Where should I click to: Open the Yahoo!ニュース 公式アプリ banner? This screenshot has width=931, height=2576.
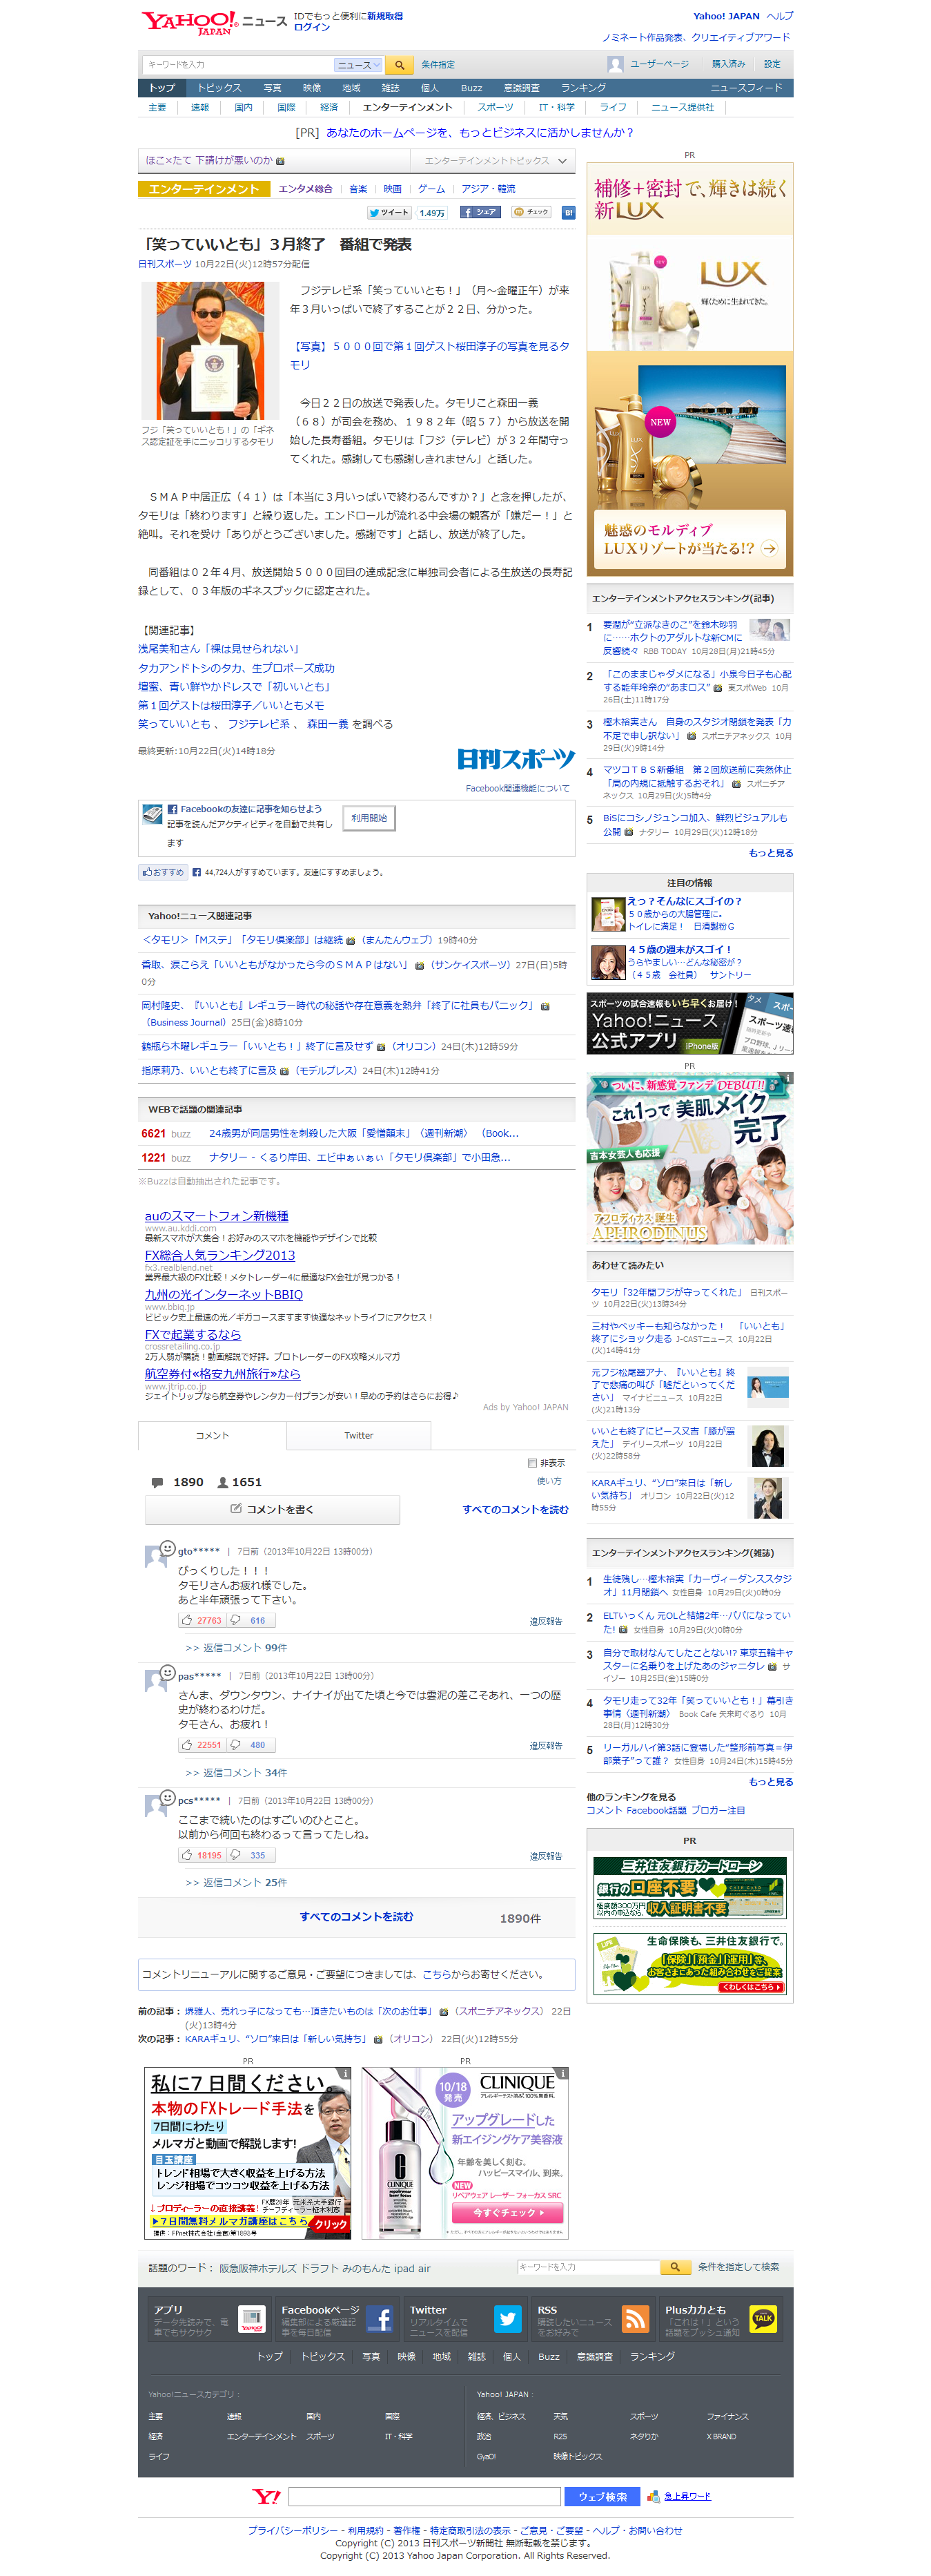(690, 1023)
